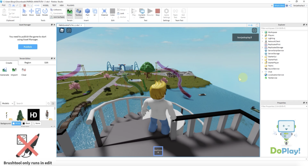The width and height of the screenshot is (308, 166).
Task: Open the FILE menu
Action: click(4, 5)
